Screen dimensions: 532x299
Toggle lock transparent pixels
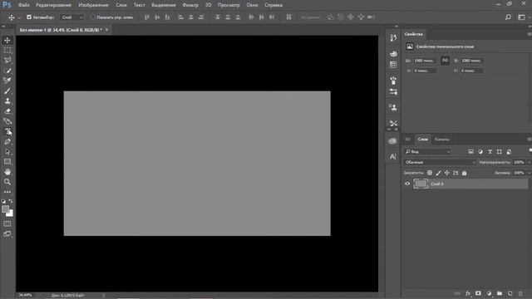click(x=430, y=173)
